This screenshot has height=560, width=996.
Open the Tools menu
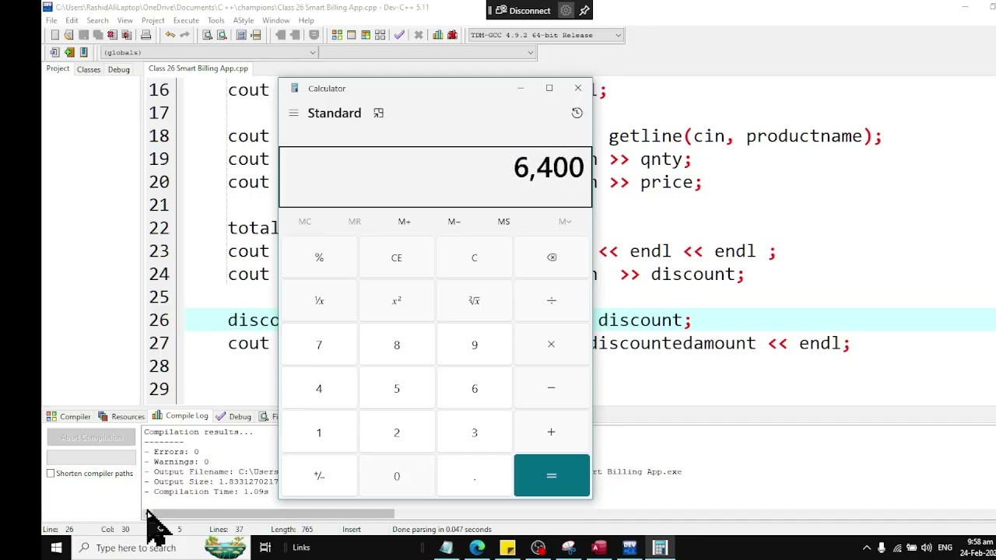(216, 20)
